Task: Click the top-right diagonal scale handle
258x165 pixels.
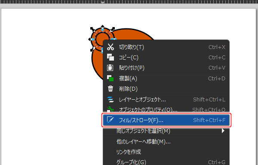Action: [113, 29]
